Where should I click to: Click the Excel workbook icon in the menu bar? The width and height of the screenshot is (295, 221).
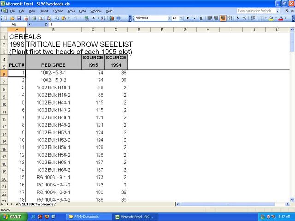click(x=5, y=11)
